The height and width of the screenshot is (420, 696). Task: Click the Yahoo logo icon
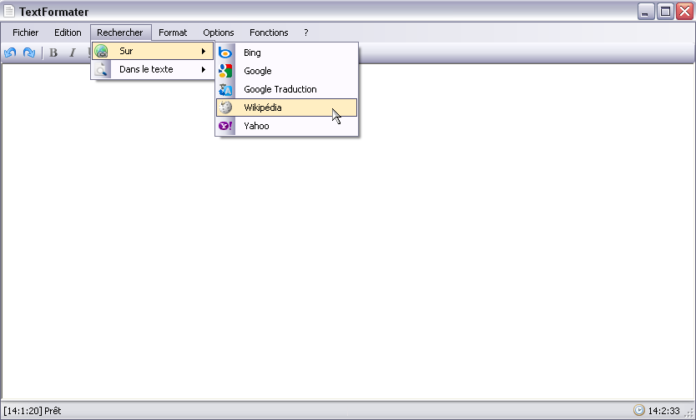tap(225, 126)
